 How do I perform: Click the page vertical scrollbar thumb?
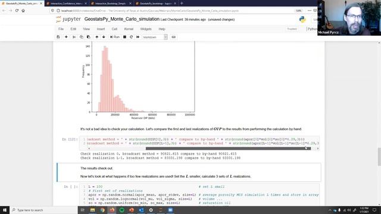[379, 157]
